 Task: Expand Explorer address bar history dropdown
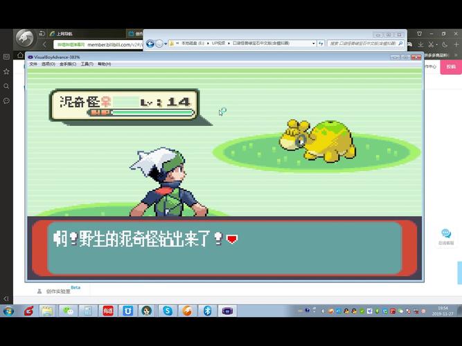(314, 44)
